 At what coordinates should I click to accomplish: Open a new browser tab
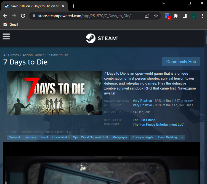click(x=74, y=6)
